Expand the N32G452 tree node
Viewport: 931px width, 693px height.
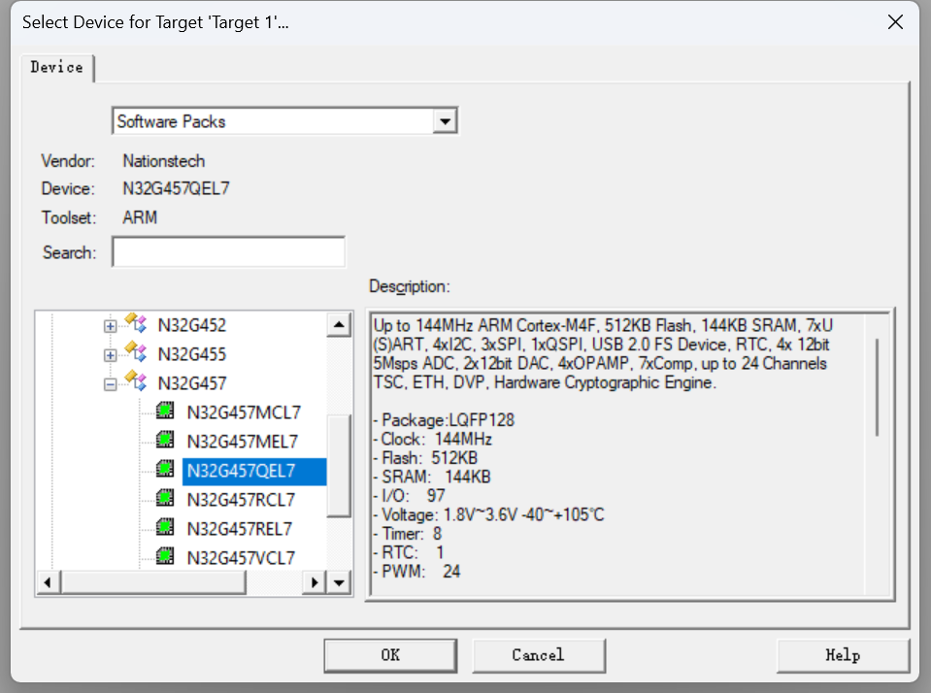110,326
